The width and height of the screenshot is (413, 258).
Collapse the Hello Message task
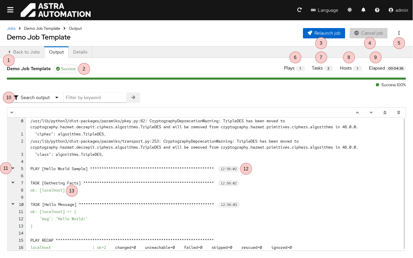(13, 204)
